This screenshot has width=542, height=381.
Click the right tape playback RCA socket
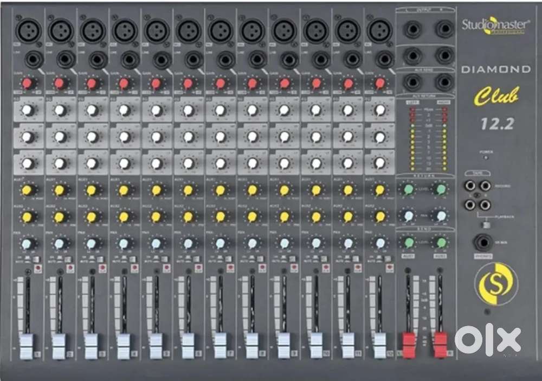click(x=485, y=205)
